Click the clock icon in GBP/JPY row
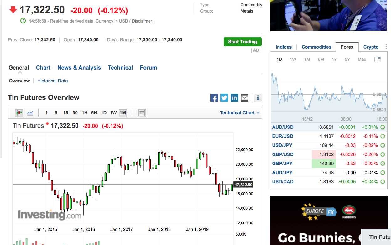This screenshot has height=245, width=391. coord(383,164)
